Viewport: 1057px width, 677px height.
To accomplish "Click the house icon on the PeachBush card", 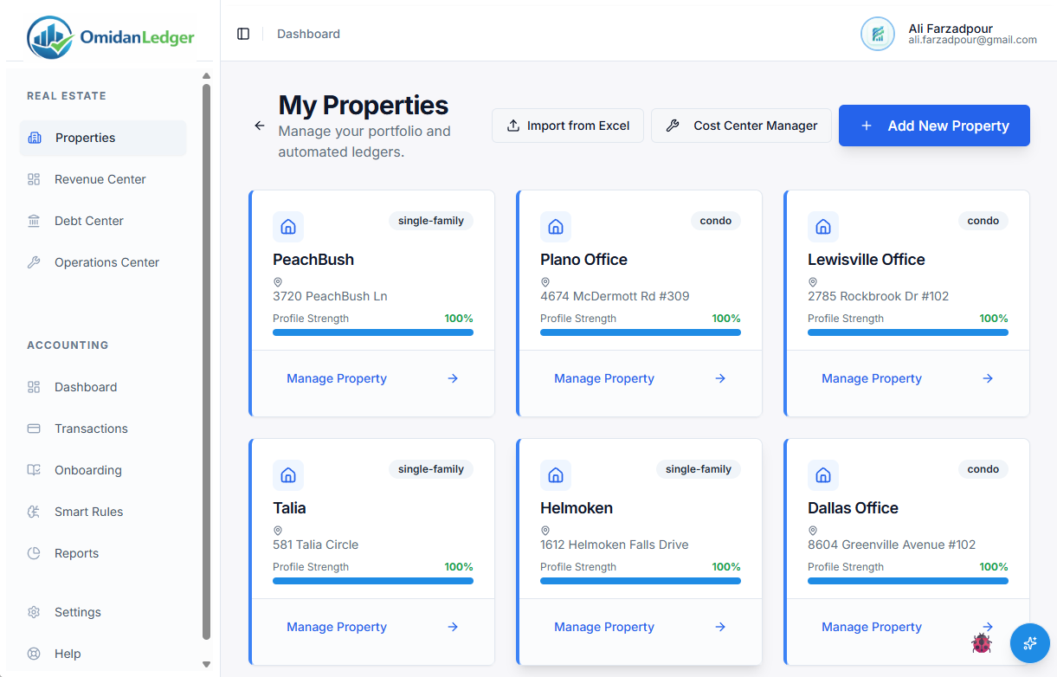I will coord(288,226).
